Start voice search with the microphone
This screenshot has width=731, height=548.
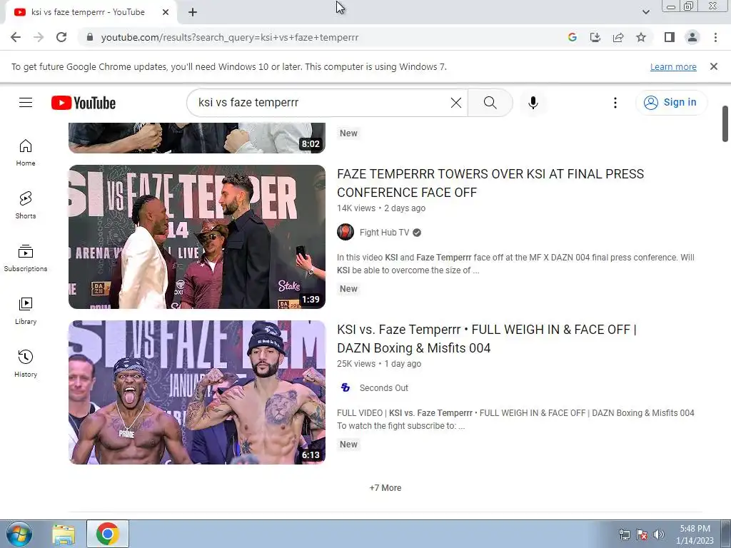(x=533, y=103)
